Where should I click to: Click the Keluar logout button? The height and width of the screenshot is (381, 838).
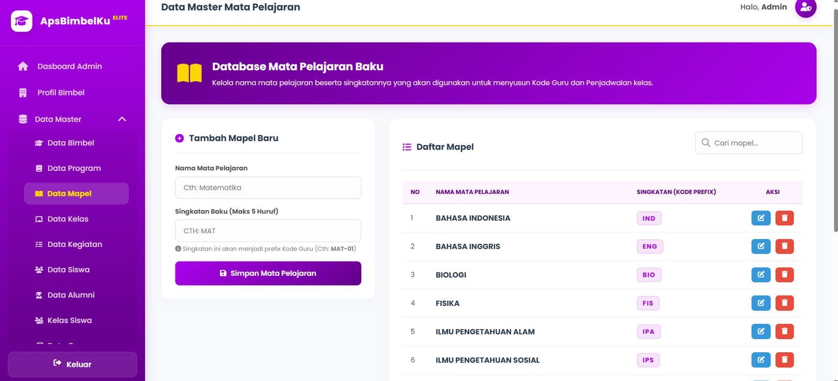(72, 364)
